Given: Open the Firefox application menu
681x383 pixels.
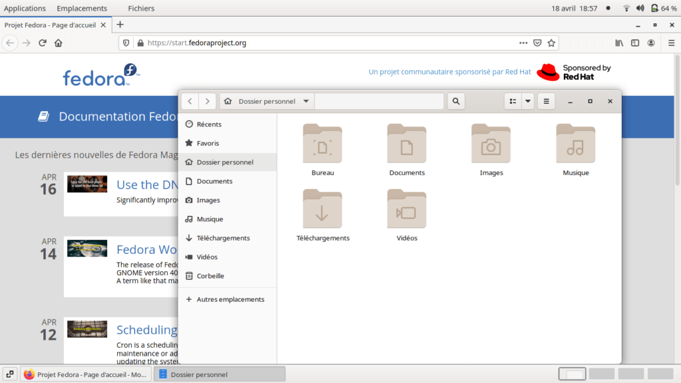Looking at the screenshot, I should [672, 43].
